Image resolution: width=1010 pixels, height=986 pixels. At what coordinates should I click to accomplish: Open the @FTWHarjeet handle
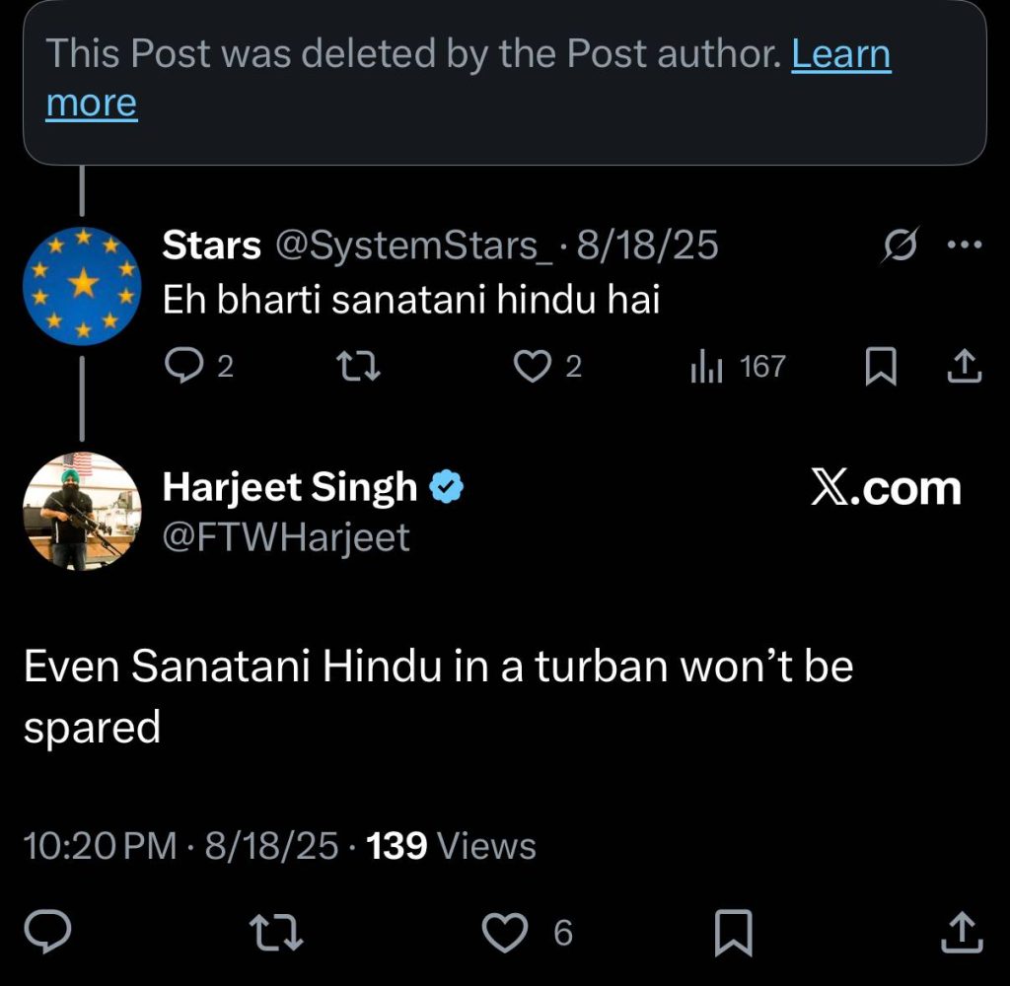[x=285, y=537]
